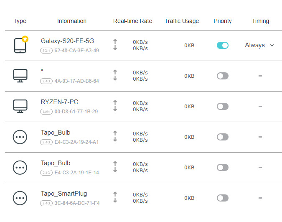Viewport: 282px width, 222px height.
Task: Enable priority for RYZEN-7-PC
Action: [223, 106]
